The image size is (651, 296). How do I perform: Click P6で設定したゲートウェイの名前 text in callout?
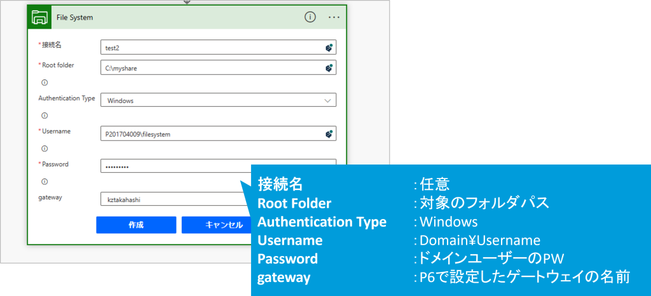[x=524, y=278]
